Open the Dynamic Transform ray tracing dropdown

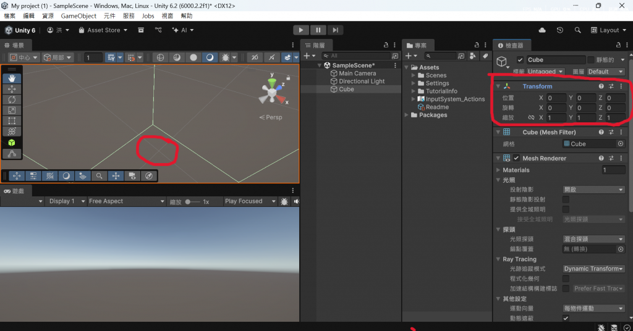[x=593, y=269]
